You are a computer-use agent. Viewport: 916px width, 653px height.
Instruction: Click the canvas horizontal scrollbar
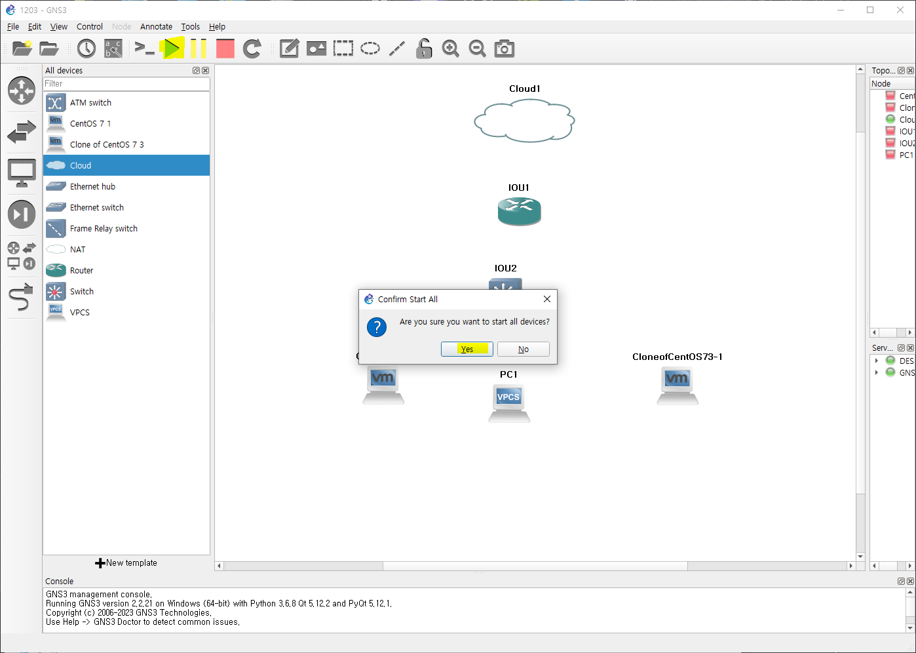click(x=535, y=566)
